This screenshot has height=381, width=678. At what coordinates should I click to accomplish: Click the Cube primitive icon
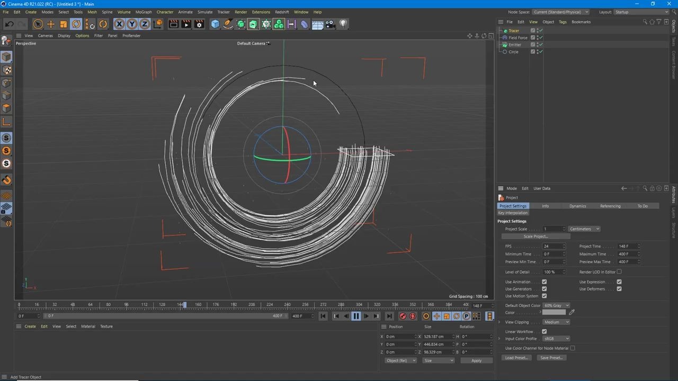coord(215,24)
